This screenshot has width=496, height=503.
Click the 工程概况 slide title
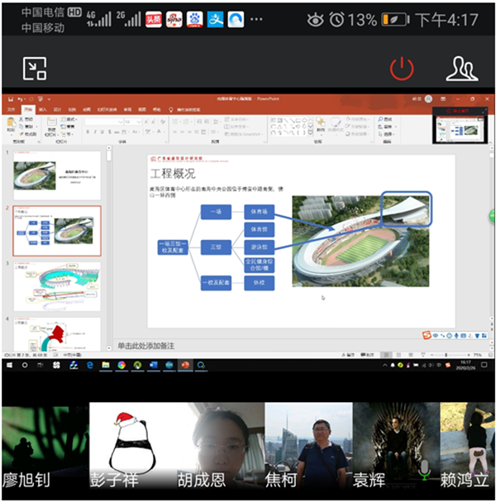point(173,175)
